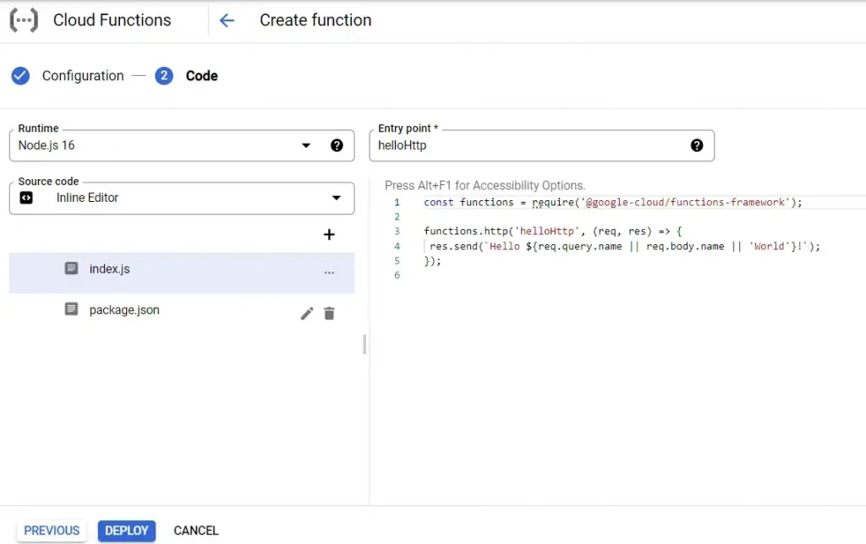Open help for the Entry point field

pyautogui.click(x=697, y=145)
